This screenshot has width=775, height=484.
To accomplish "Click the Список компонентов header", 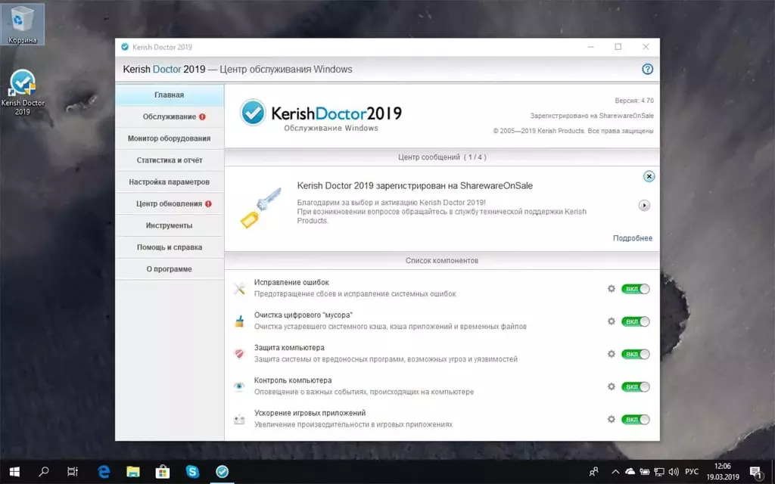I will click(442, 260).
